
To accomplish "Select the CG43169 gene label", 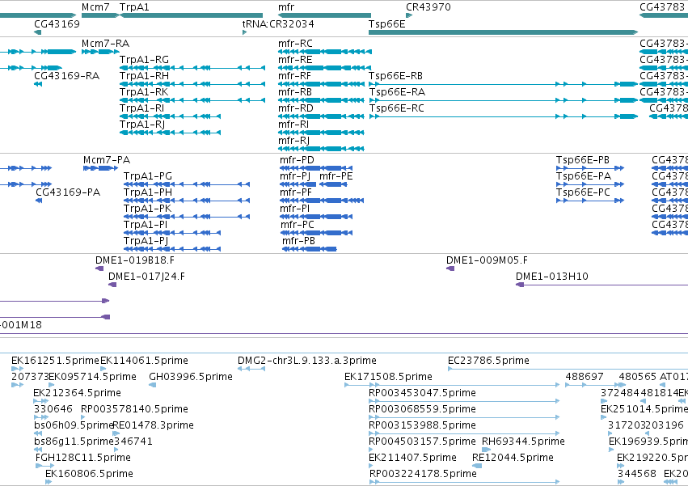I will 57,23.
